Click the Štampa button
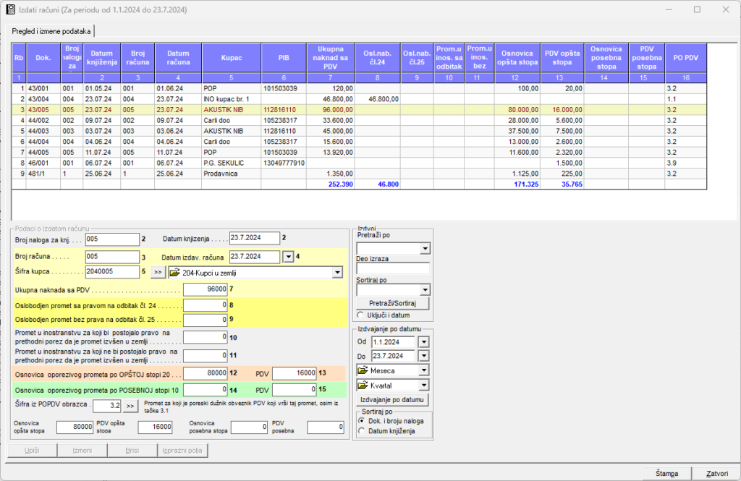Image resolution: width=741 pixels, height=481 pixels. tap(666, 474)
